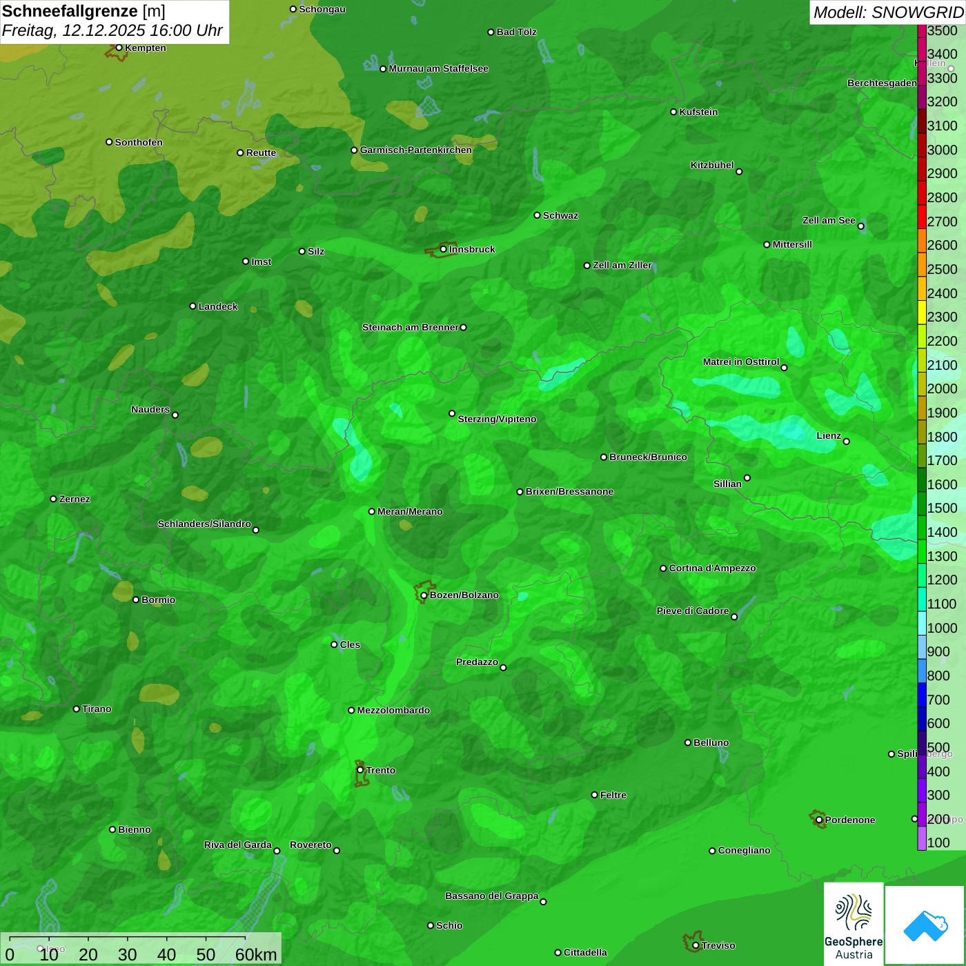Click the Sonthofen label

(x=139, y=142)
